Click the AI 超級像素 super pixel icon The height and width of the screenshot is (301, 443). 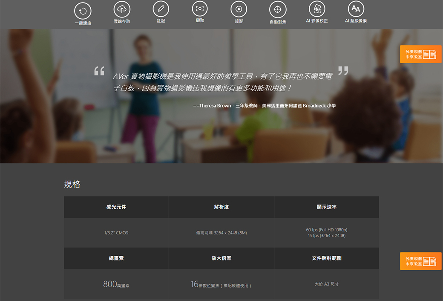pos(356,9)
